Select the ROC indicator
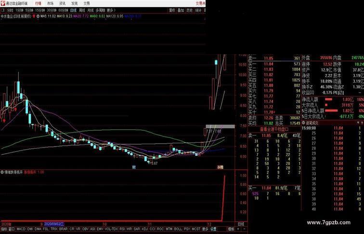 click(160, 229)
